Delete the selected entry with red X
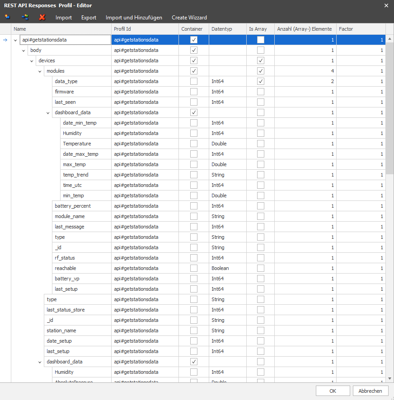Screen dimensions: 394x400 coord(42,17)
